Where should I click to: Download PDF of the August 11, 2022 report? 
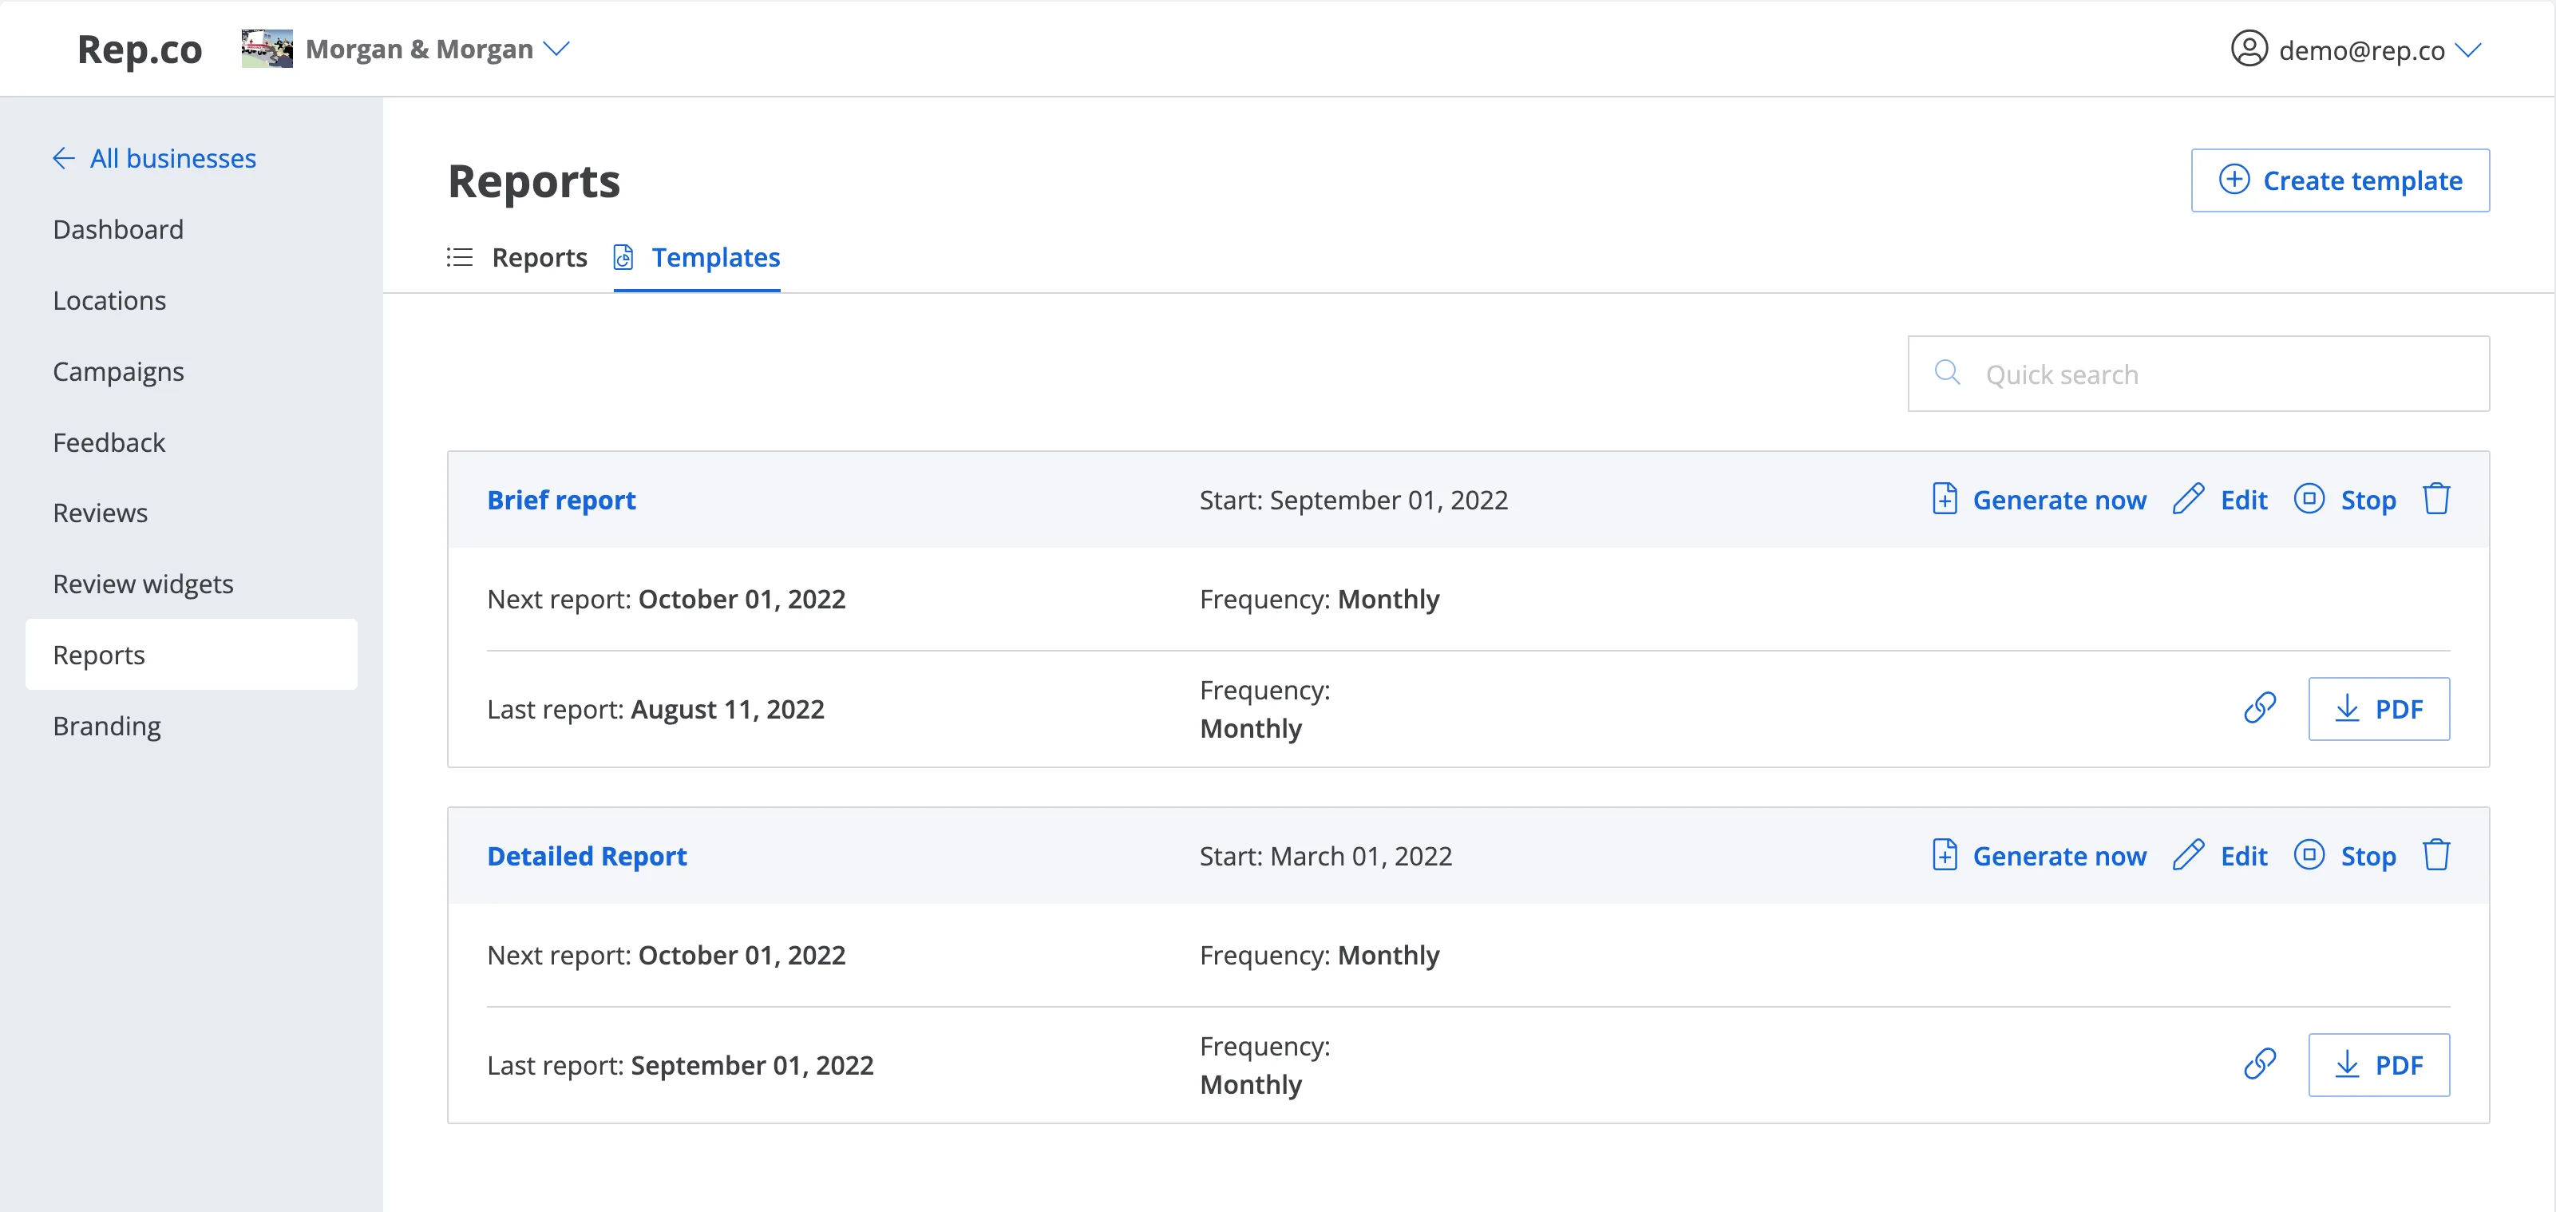(2379, 709)
